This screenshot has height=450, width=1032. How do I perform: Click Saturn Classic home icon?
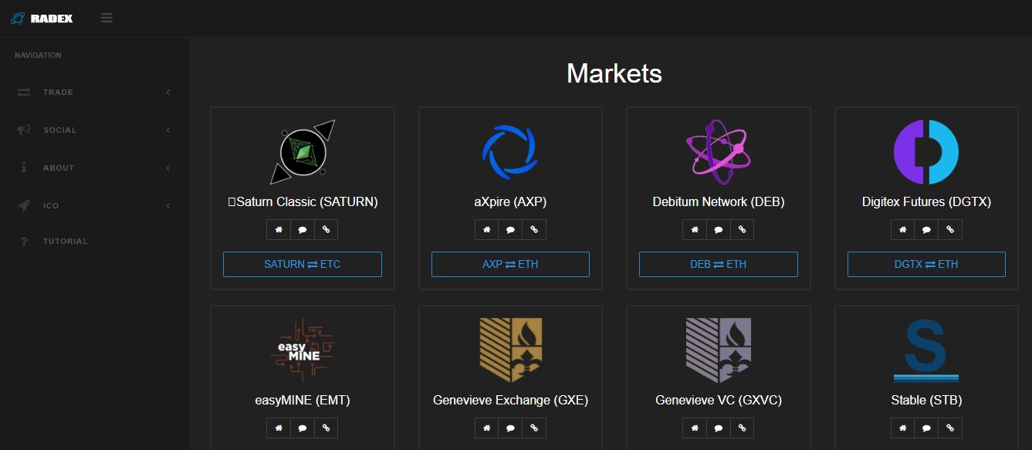tap(279, 229)
